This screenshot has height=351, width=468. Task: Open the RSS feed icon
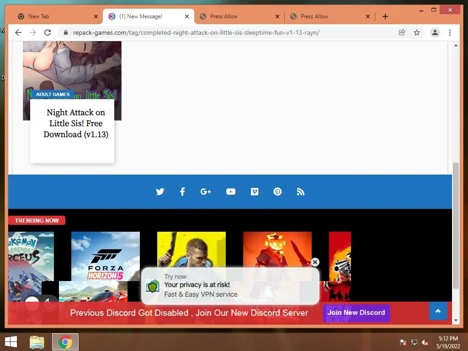[x=301, y=191]
